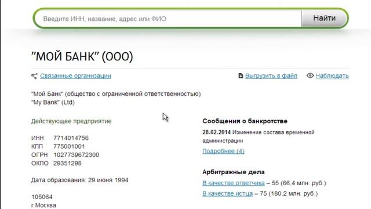Screen dimensions: 371x209
Task: Click the Арбитражные дела heading
Action: [x=234, y=172]
